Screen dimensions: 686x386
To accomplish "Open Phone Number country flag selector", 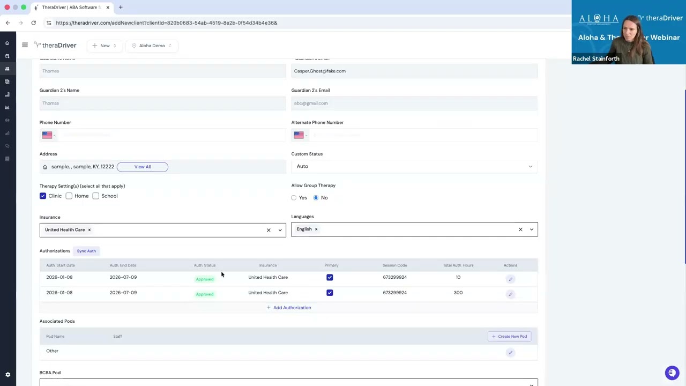I will 48,135.
